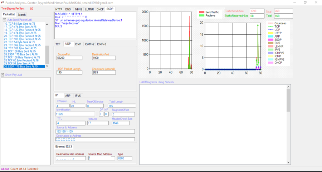This screenshot has width=322, height=172.
Task: Click the SSDP magenta legend swatch
Action: pyautogui.click(x=271, y=40)
